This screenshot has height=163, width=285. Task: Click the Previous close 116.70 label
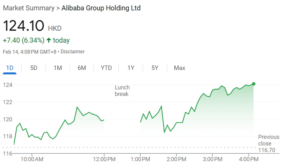[269, 143]
